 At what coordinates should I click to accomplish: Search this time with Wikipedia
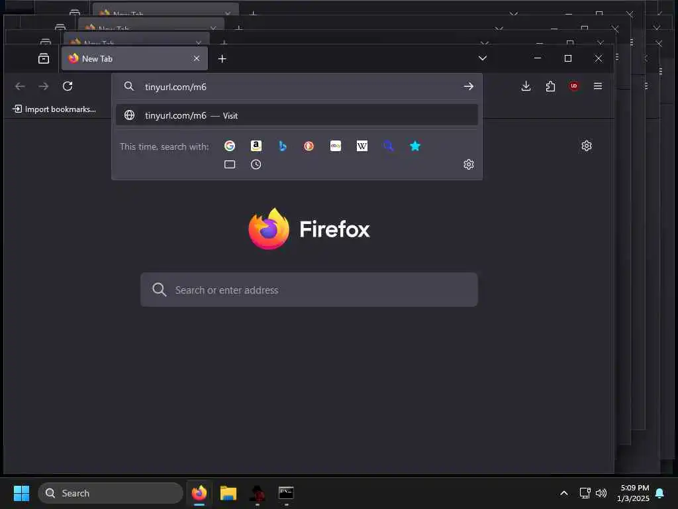click(362, 146)
